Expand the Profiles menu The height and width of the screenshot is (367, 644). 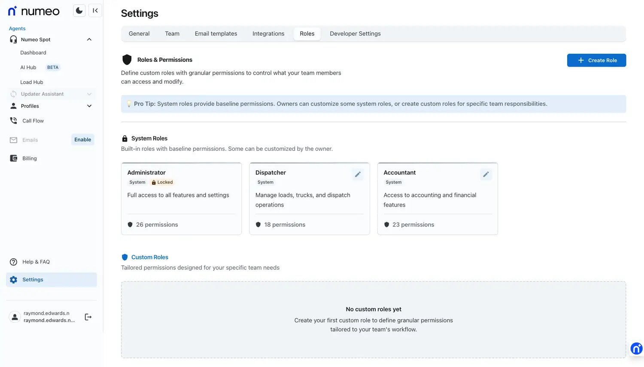pyautogui.click(x=89, y=106)
